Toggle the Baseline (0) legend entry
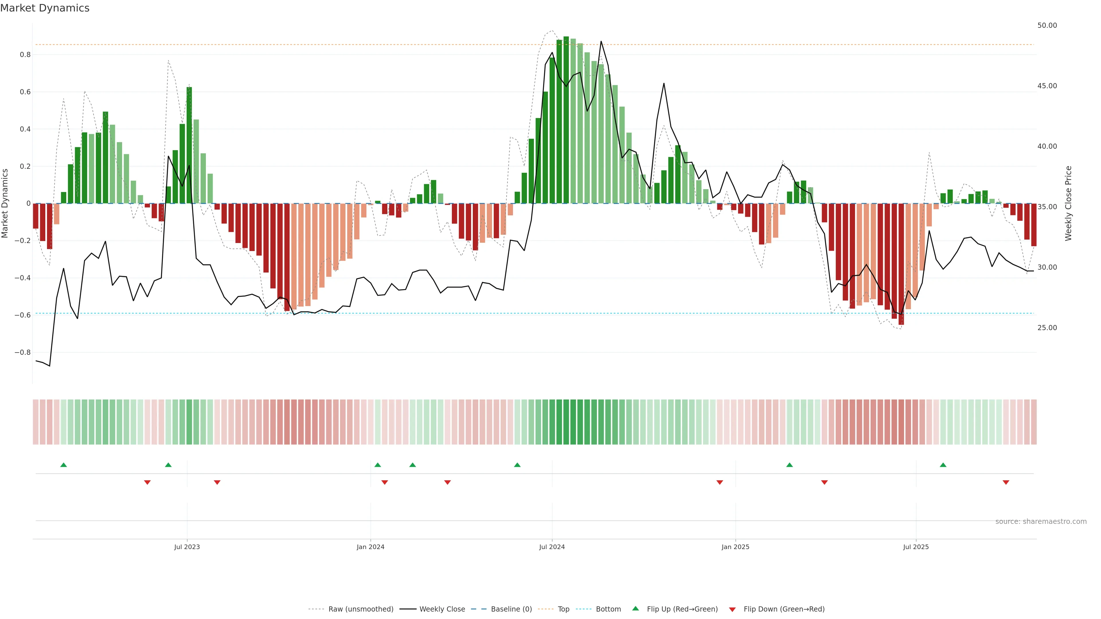The height and width of the screenshot is (619, 1101). [511, 609]
